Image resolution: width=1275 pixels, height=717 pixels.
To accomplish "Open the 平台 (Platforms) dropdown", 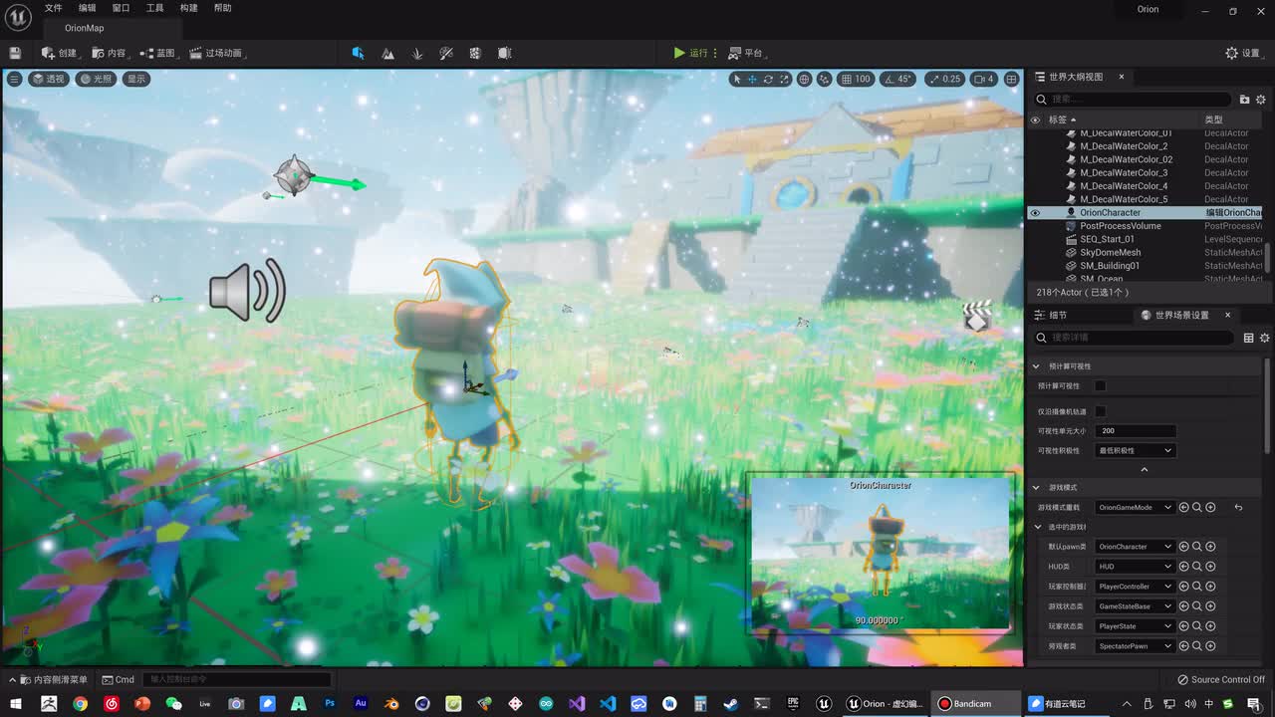I will click(746, 53).
